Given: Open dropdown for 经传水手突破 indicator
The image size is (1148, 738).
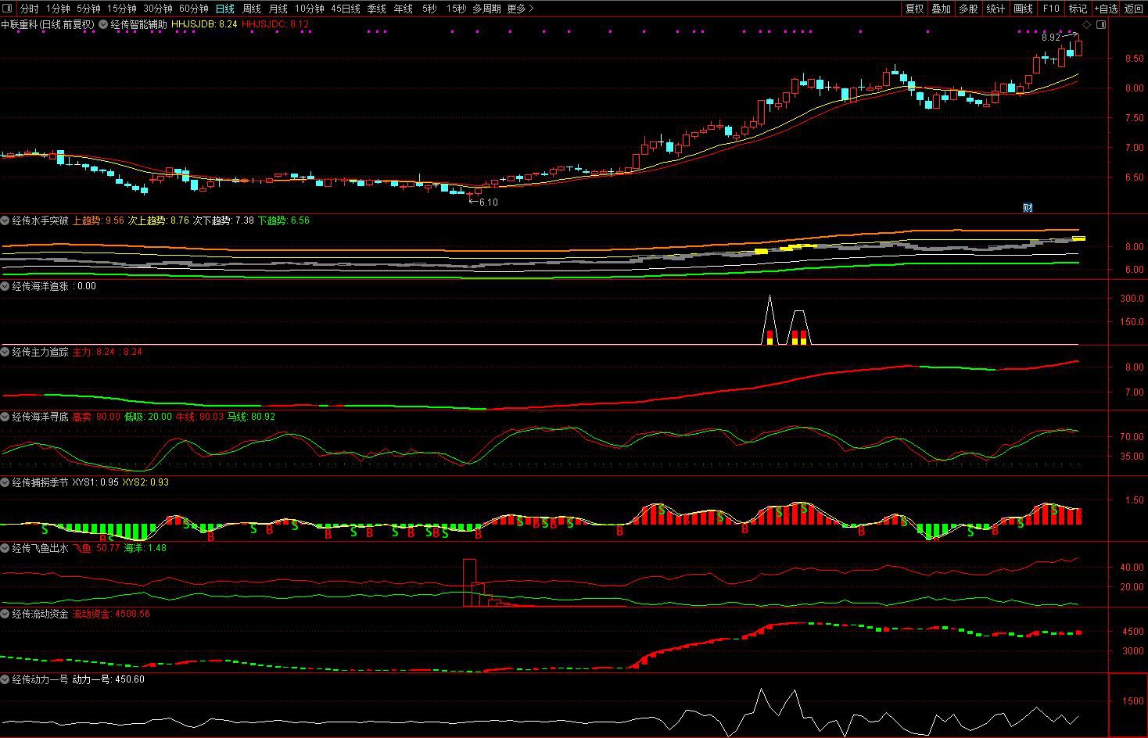Looking at the screenshot, I should pos(5,220).
